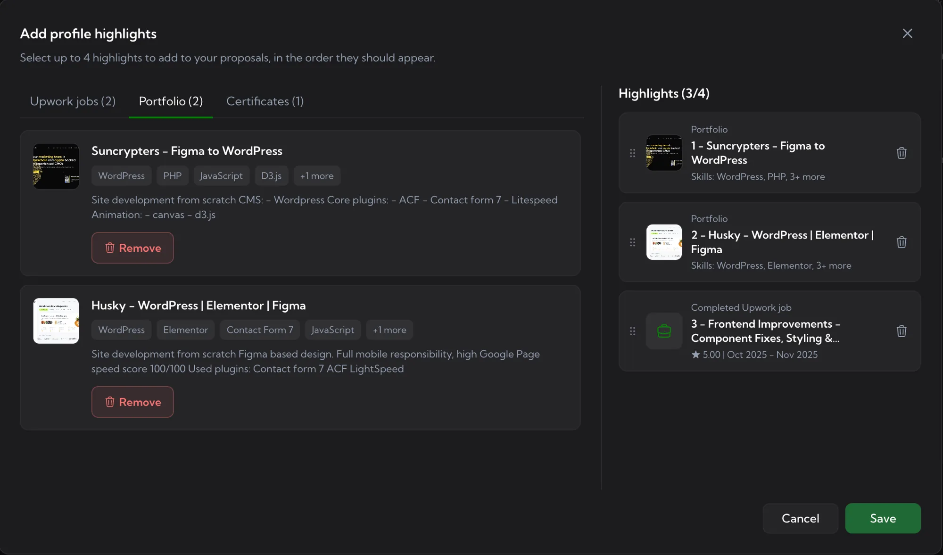943x555 pixels.
Task: Grab drag handle for Frontend Improvements highlight
Action: click(x=632, y=331)
